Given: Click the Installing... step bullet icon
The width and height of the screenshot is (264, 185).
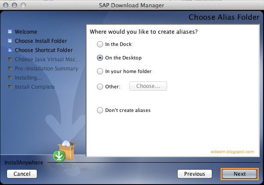Looking at the screenshot, I should [10, 77].
